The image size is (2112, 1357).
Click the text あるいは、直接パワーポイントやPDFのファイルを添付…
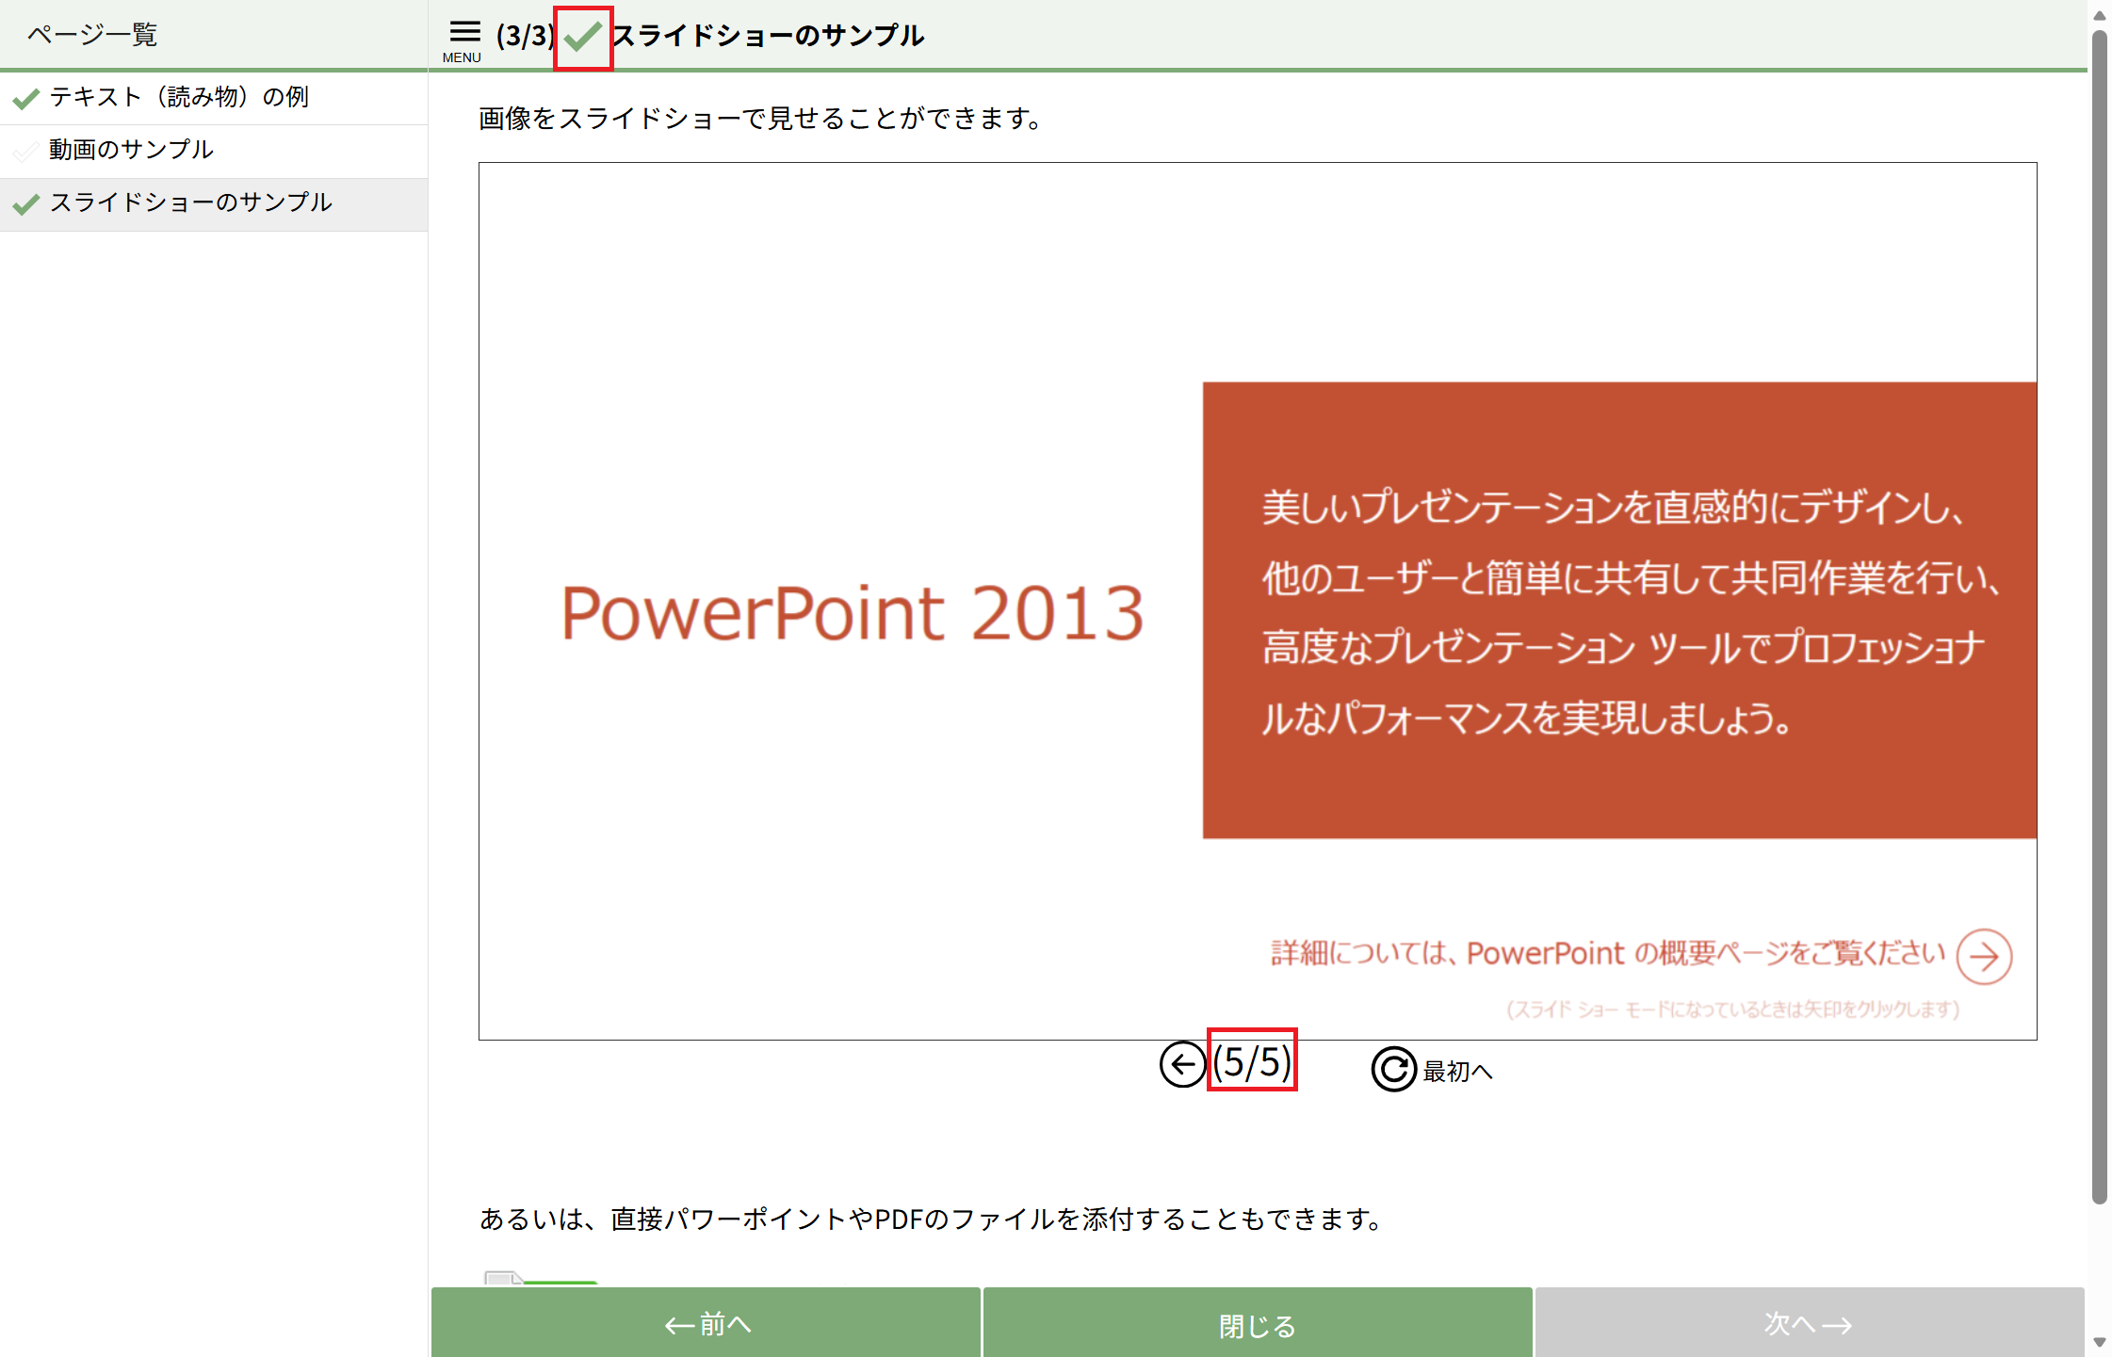(931, 1219)
